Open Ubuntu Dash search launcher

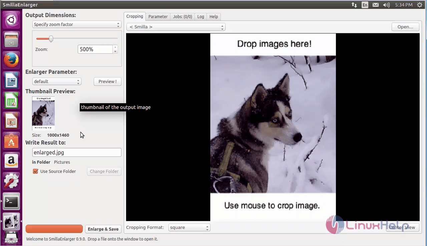[11, 20]
